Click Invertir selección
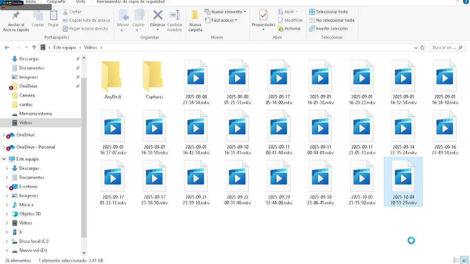 pyautogui.click(x=328, y=29)
